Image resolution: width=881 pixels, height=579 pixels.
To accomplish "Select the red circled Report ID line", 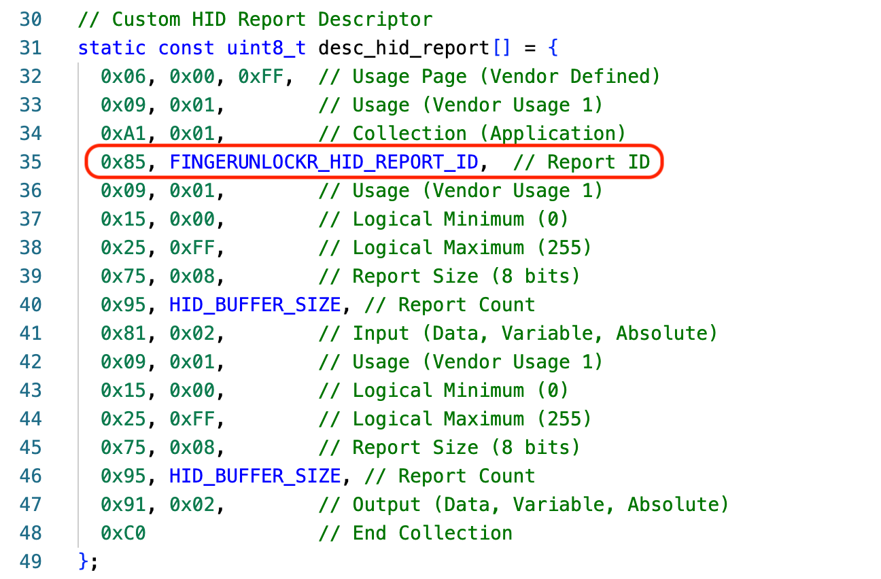I will coord(374,162).
